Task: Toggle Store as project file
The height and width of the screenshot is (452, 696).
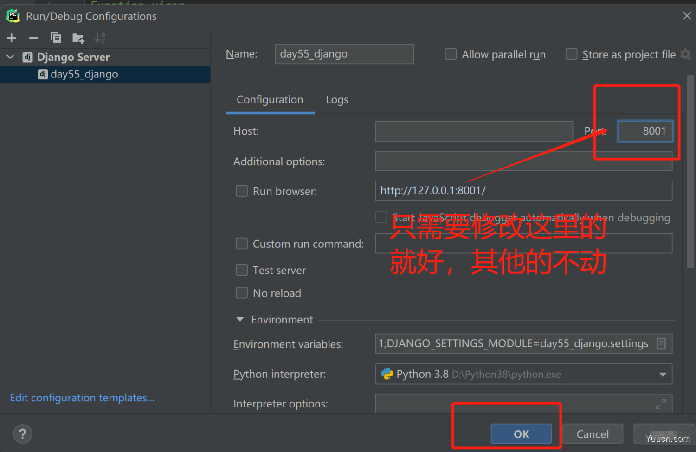Action: coord(571,54)
